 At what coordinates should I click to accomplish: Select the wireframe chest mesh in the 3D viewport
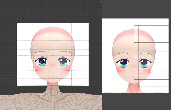pyautogui.click(x=51, y=101)
